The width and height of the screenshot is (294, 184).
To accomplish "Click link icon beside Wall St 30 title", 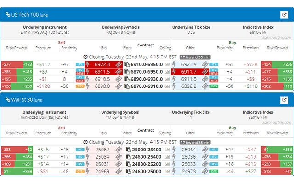I will 8,99.
